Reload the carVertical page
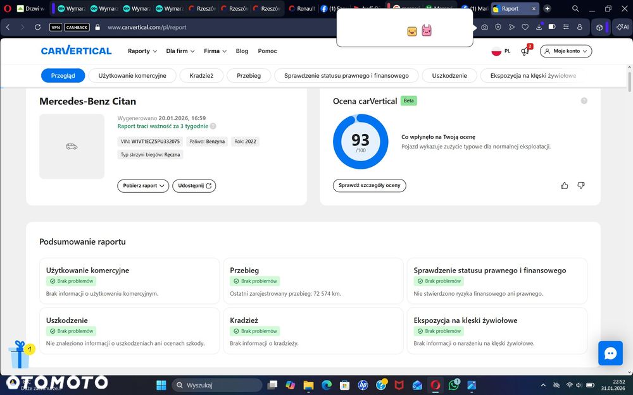The width and height of the screenshot is (633, 395). [37, 27]
